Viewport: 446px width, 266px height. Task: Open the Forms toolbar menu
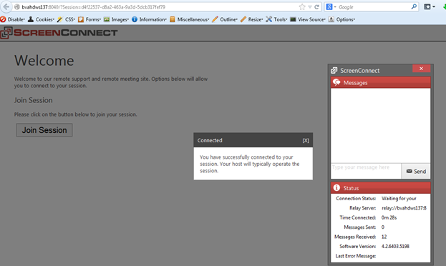[93, 19]
